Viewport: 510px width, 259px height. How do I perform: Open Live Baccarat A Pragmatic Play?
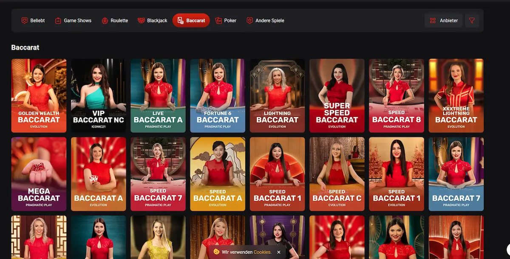coord(158,96)
